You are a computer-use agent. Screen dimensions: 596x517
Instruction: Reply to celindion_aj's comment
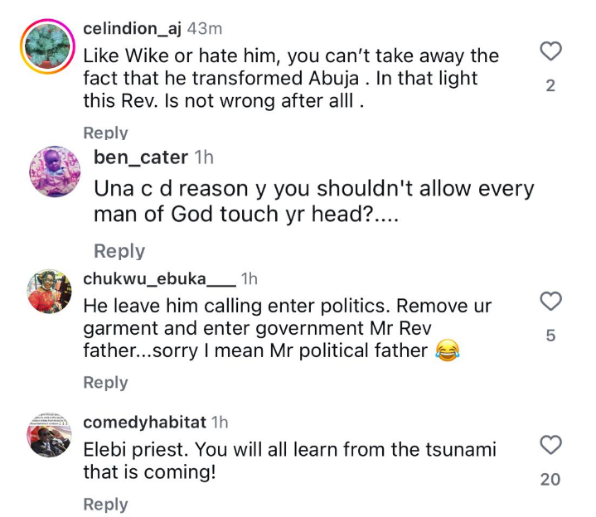(105, 133)
